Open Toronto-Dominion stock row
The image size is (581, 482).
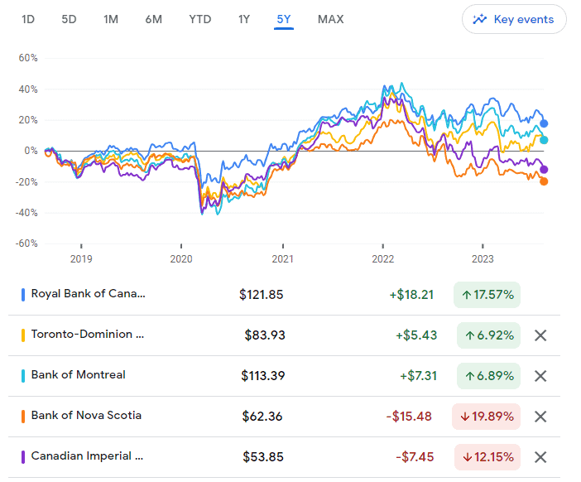click(284, 335)
